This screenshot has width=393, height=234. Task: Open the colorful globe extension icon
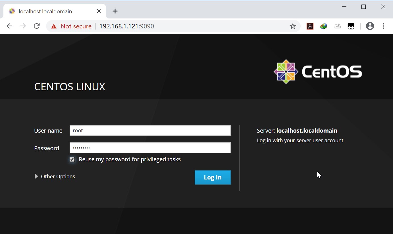point(324,26)
